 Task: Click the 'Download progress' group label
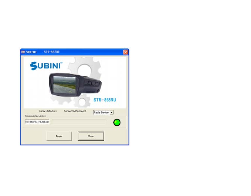click(x=35, y=116)
